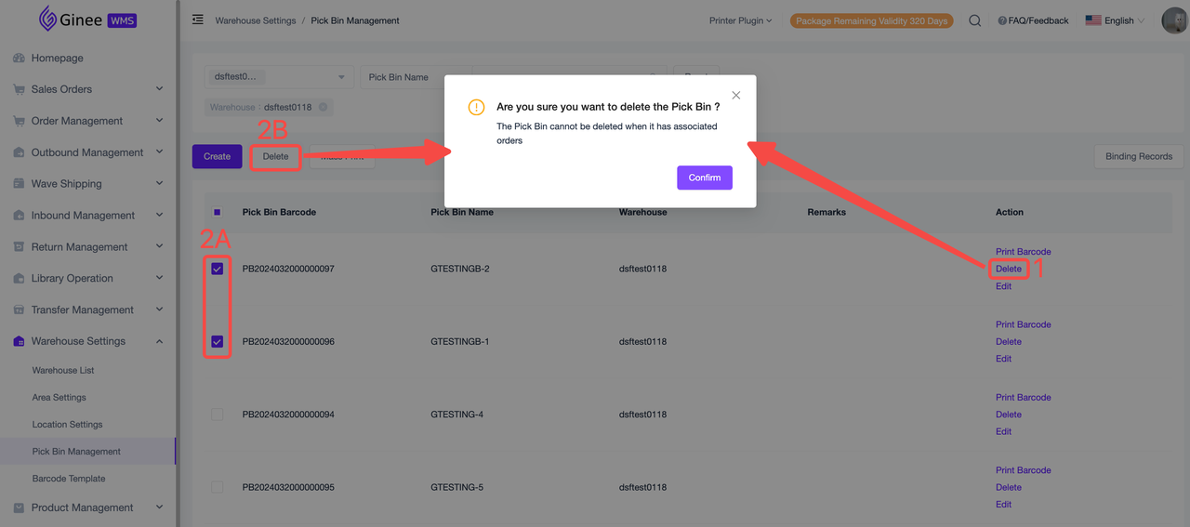Expand the Printer Plugin dropdown
Image resolution: width=1190 pixels, height=527 pixels.
point(740,20)
